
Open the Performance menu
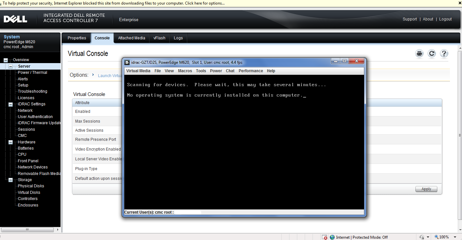pos(251,71)
